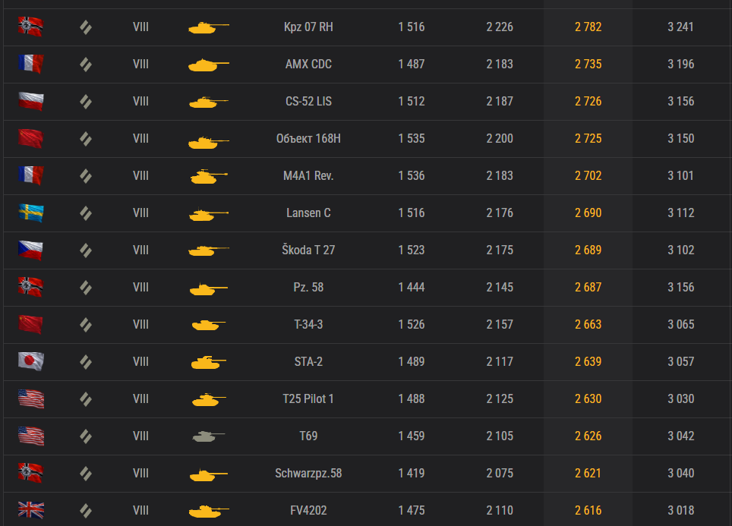Image resolution: width=732 pixels, height=526 pixels.
Task: Click medium tank class icon in T-34-3 row
Action: click(x=86, y=325)
